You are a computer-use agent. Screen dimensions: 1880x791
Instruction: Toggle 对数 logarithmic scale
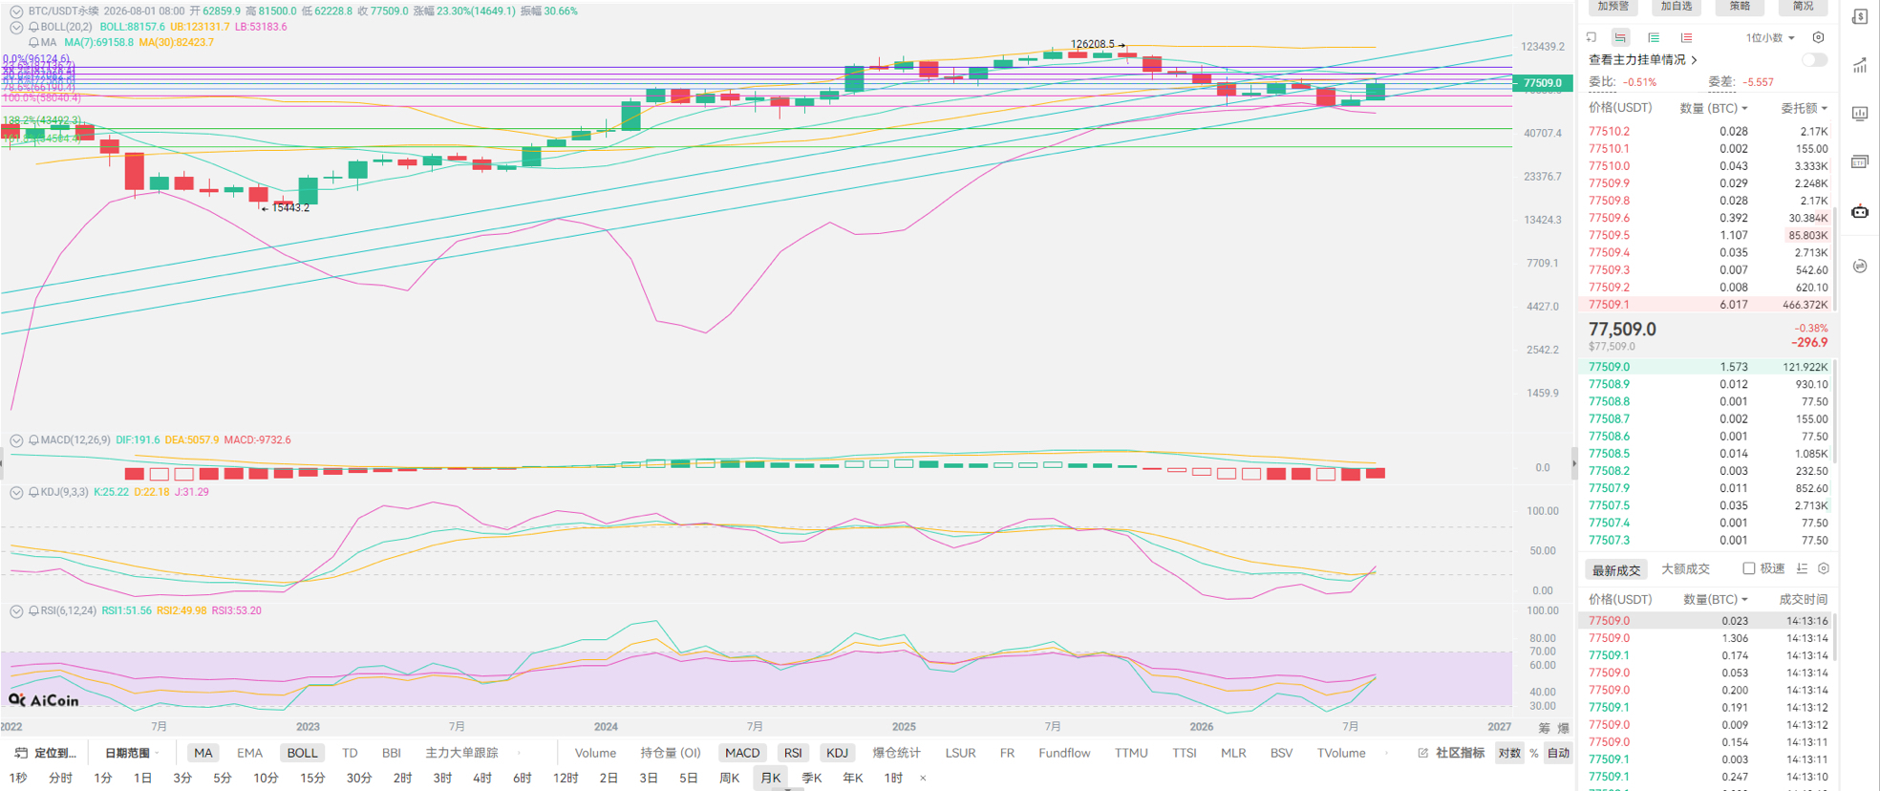[1509, 753]
